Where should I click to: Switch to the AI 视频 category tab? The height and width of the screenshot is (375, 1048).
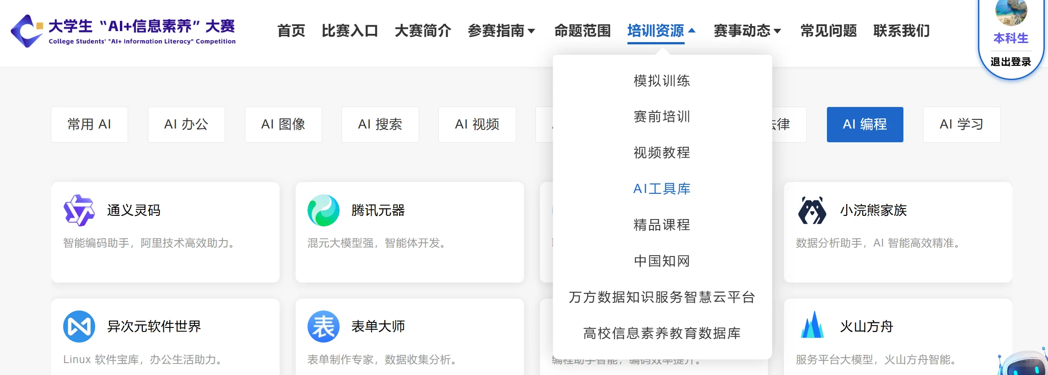[477, 124]
